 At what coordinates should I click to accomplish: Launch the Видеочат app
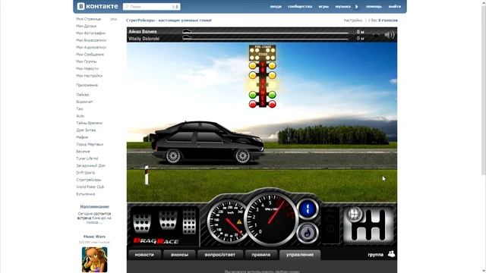(x=84, y=102)
